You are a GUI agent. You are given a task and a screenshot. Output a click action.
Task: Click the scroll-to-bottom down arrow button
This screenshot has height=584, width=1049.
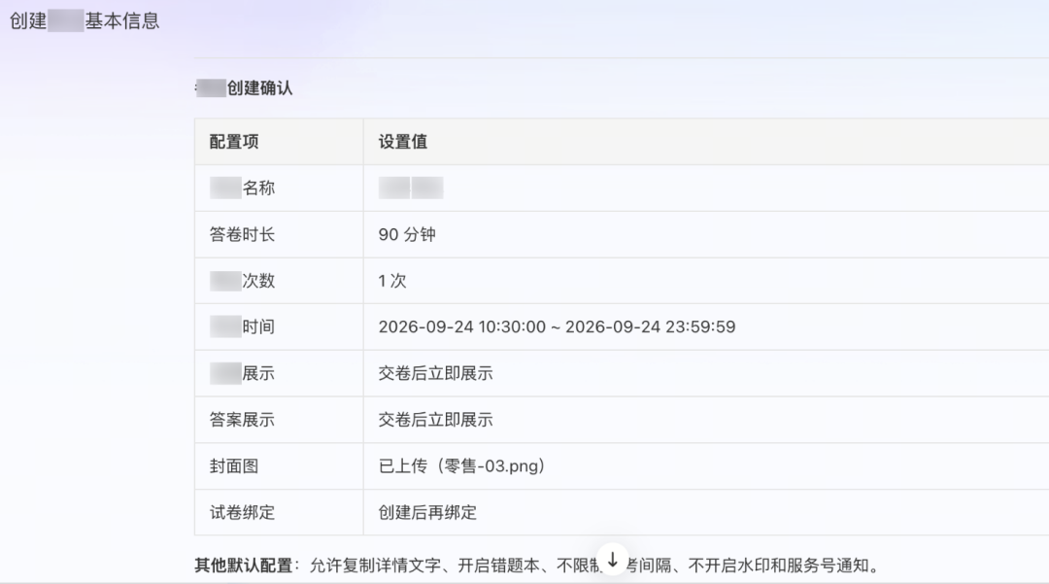[x=612, y=560]
